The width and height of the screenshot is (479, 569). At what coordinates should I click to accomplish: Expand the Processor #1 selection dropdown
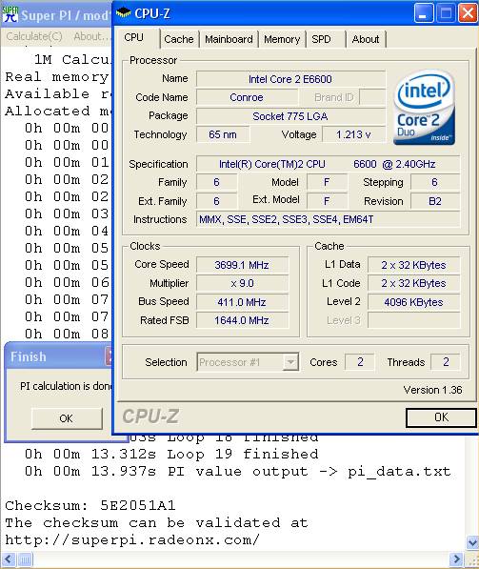[x=290, y=362]
